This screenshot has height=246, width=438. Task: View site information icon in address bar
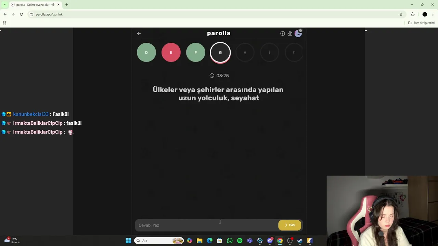point(31,14)
